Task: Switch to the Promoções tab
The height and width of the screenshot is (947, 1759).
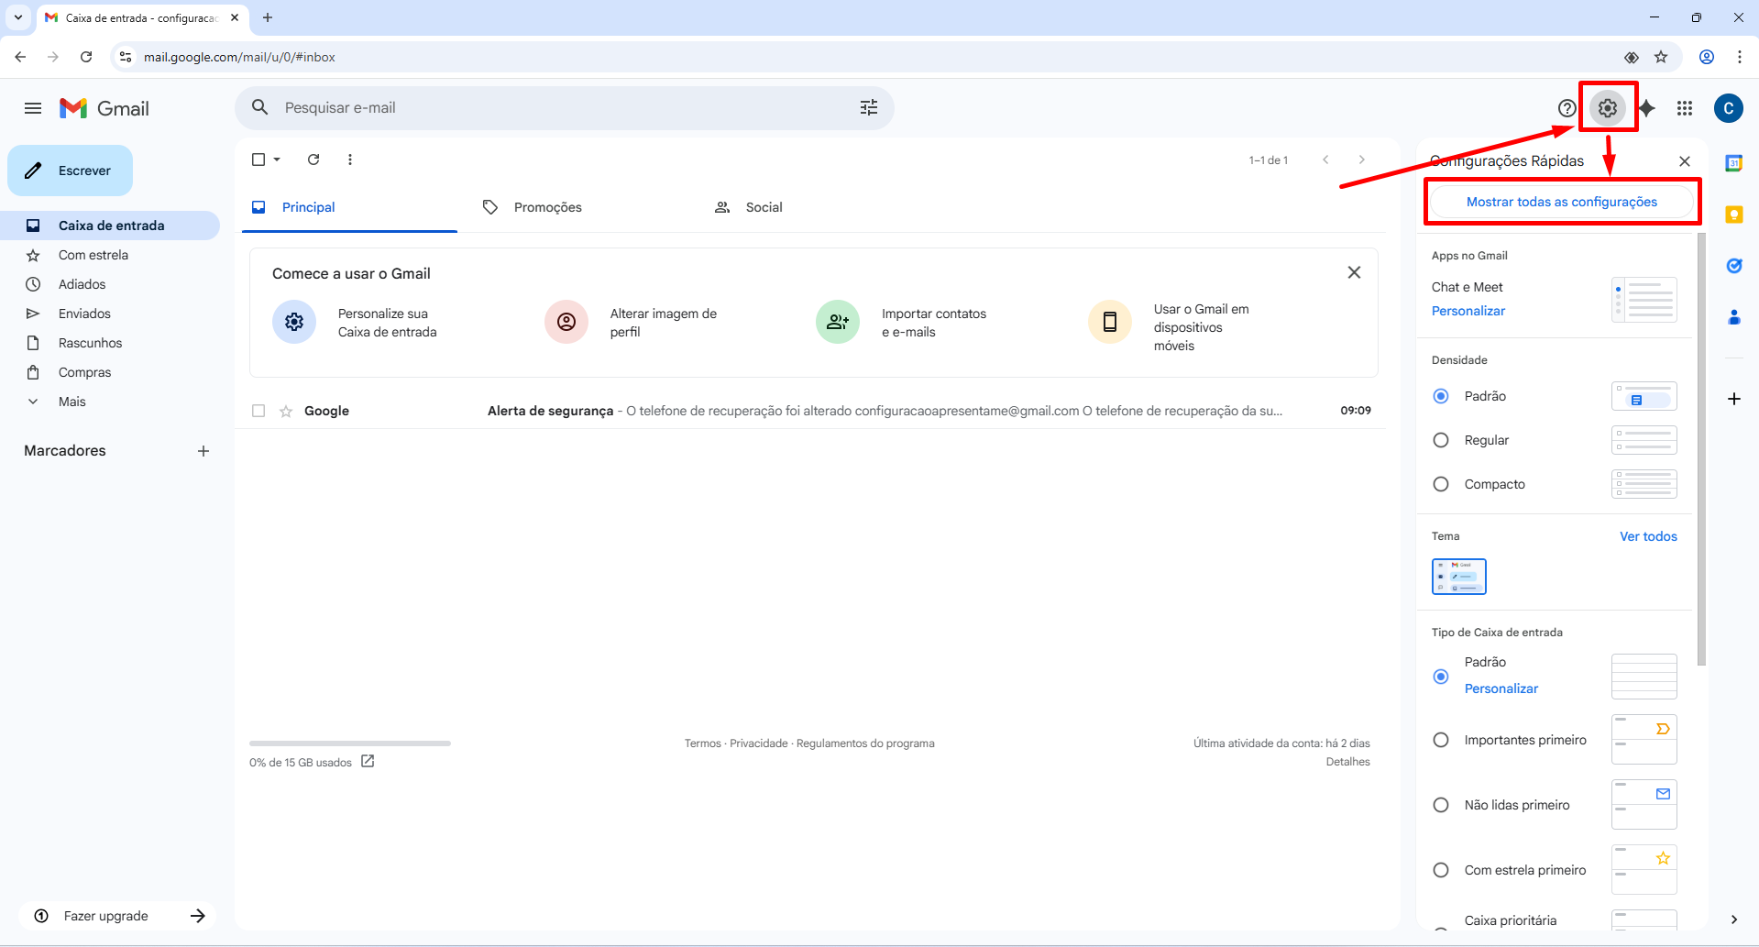Action: tap(547, 207)
